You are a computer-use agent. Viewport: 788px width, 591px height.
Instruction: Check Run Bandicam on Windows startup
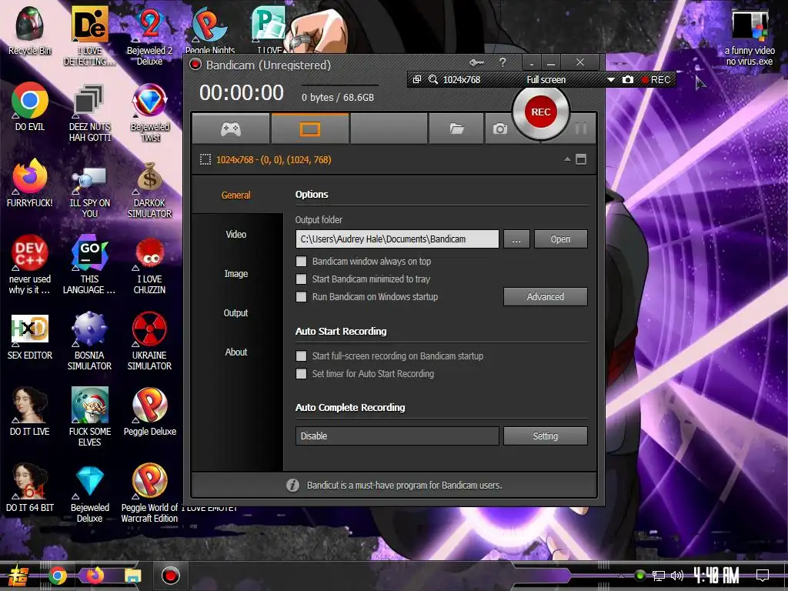(301, 296)
